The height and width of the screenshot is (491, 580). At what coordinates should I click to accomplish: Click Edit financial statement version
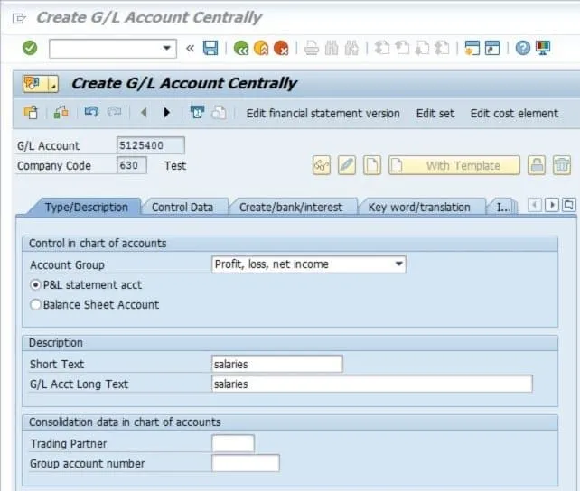point(323,113)
